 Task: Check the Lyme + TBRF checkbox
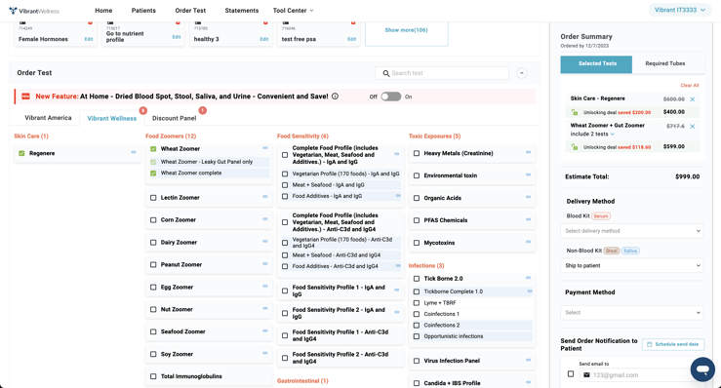[417, 303]
